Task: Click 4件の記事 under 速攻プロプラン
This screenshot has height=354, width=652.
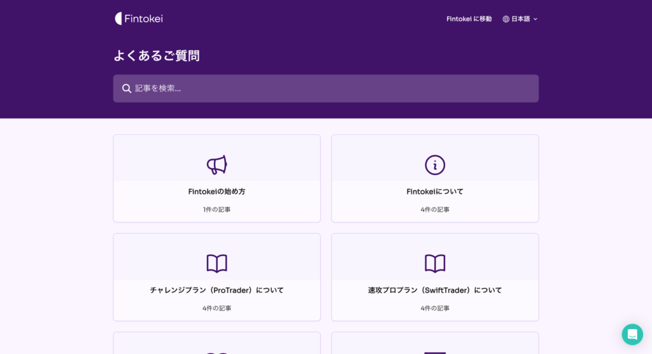Action: [435, 308]
